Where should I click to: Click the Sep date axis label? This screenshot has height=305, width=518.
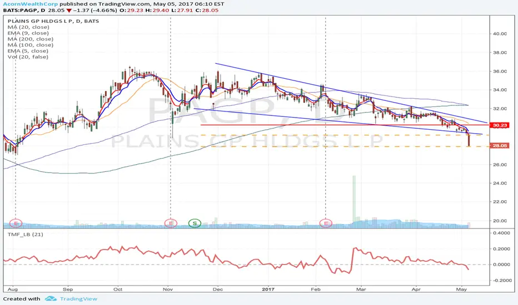point(68,289)
